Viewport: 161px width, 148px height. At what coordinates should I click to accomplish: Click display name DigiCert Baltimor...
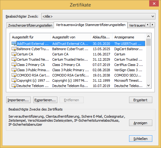pyautogui.click(x=128, y=49)
